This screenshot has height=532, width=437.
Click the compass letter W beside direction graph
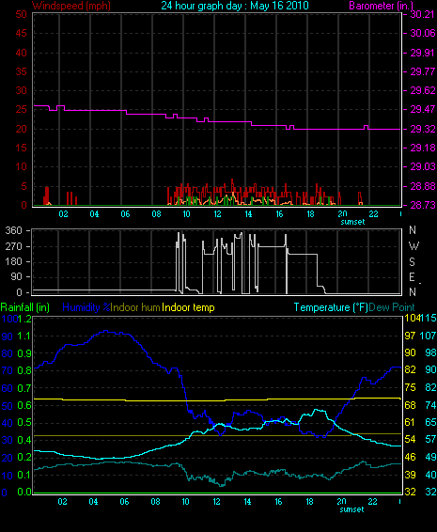[414, 245]
